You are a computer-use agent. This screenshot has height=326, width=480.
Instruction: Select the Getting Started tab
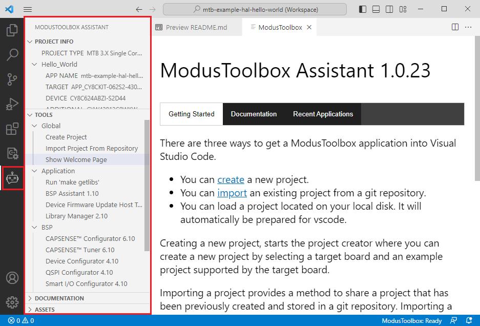[x=191, y=114]
